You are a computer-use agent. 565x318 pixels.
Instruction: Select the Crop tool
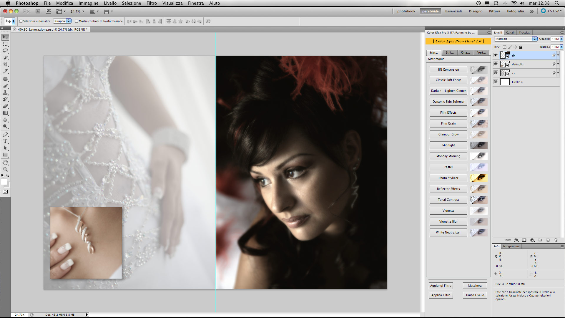5,64
